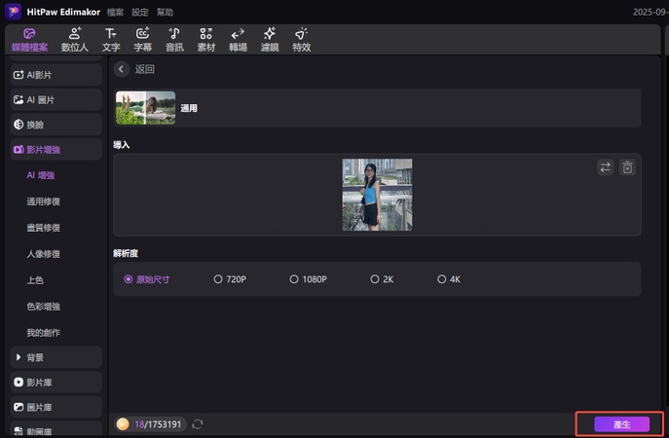Open the 設定 menu
Screen dimensions: 669x438
(x=140, y=12)
